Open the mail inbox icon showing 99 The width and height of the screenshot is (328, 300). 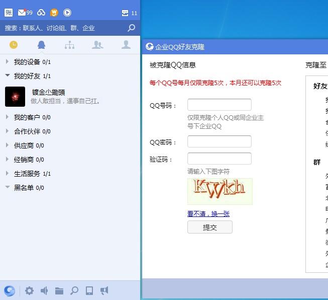pos(22,13)
